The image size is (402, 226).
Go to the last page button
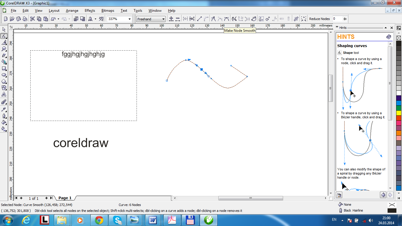coord(51,198)
